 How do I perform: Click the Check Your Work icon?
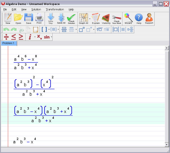click(x=116, y=19)
